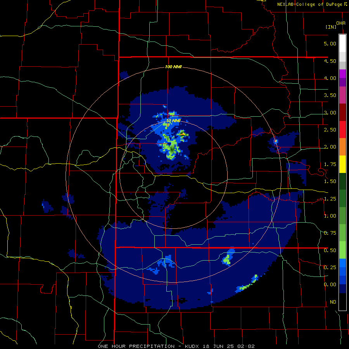Click the 50 NMI range ring label
The height and width of the screenshot is (349, 349).
click(173, 121)
